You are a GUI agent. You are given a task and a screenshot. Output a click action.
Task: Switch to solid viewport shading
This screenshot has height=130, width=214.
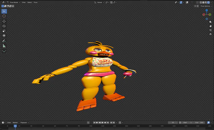(203, 3)
